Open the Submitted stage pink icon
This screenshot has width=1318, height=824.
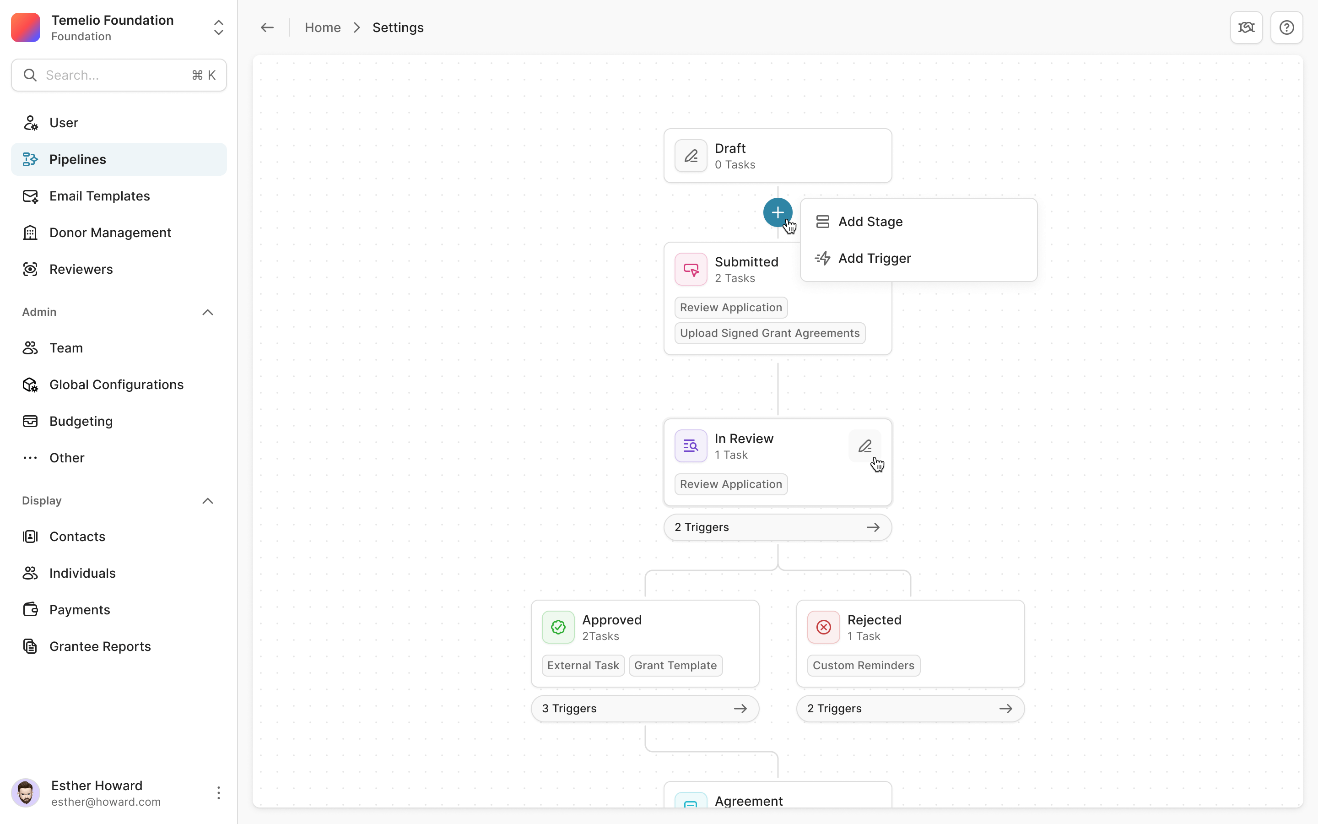click(x=691, y=269)
